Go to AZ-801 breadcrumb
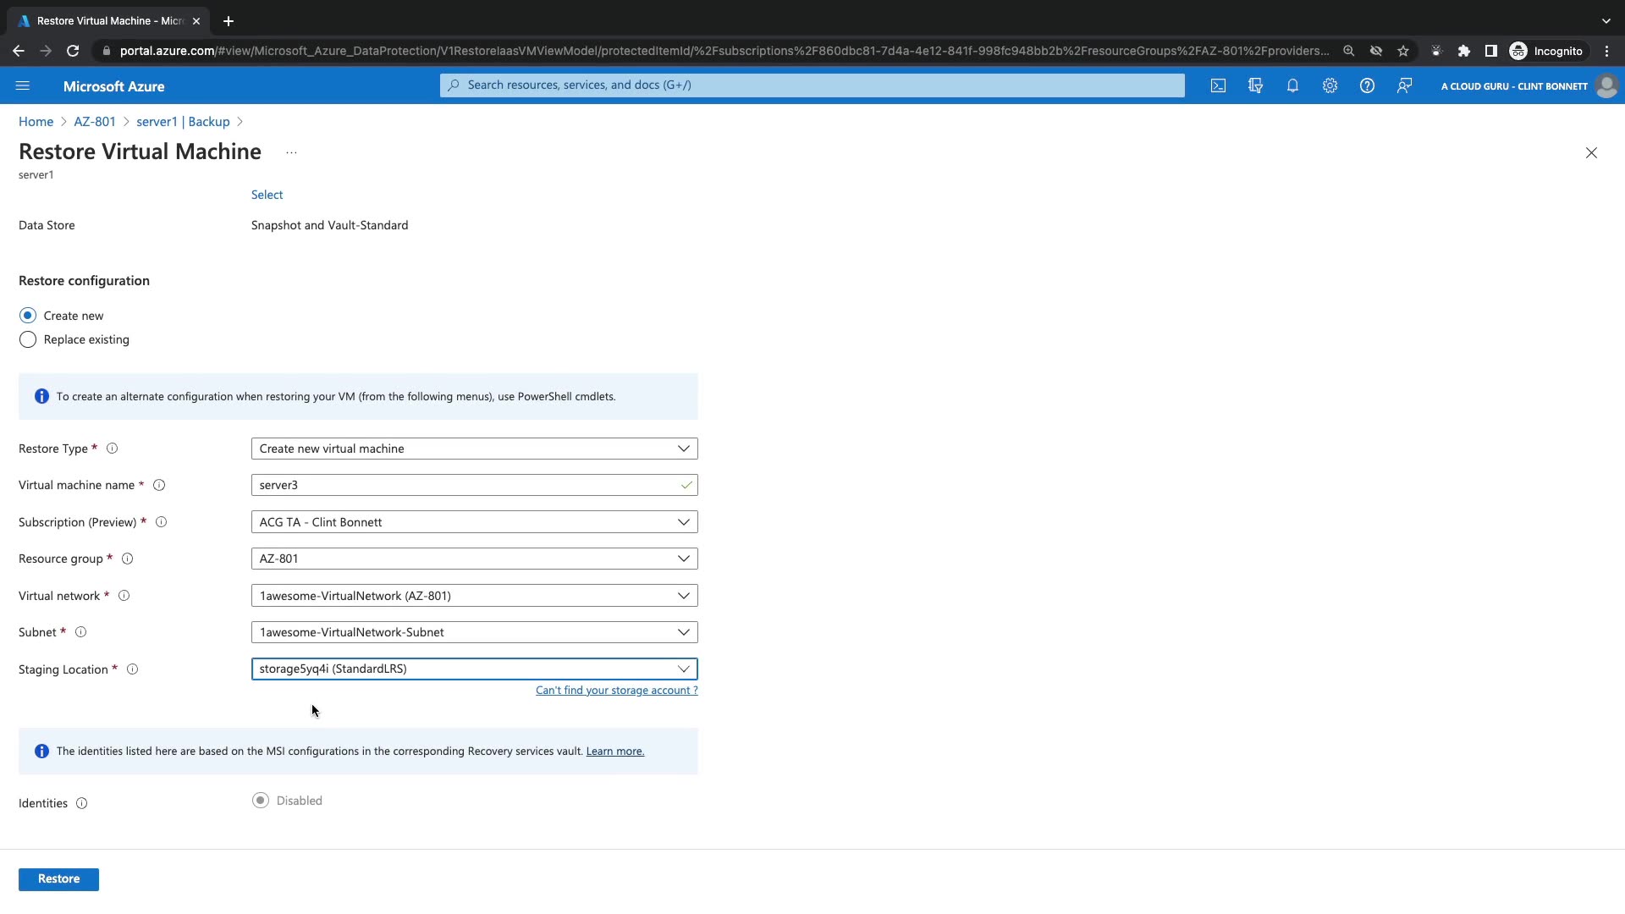1625x914 pixels. coord(94,122)
